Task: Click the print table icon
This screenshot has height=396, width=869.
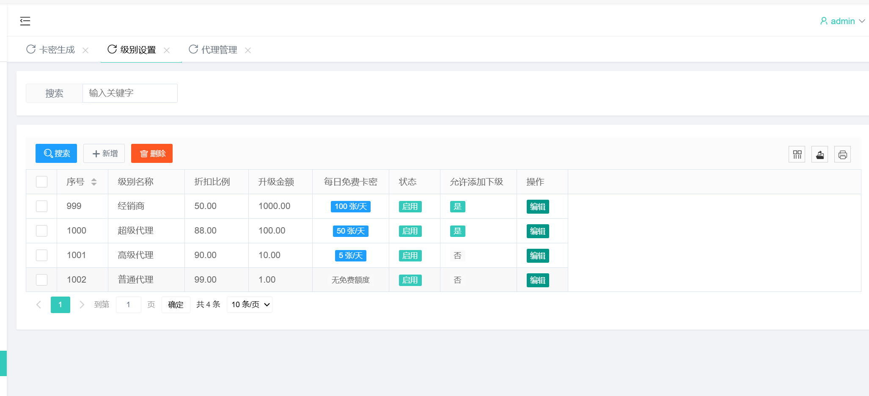Action: coord(843,154)
